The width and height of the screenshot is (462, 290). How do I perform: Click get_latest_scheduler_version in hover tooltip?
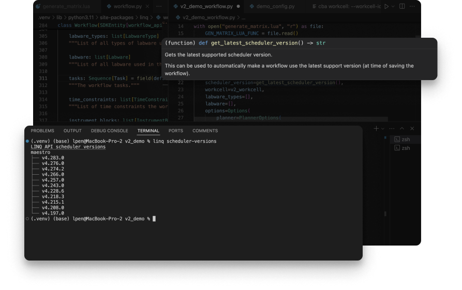[x=255, y=43]
